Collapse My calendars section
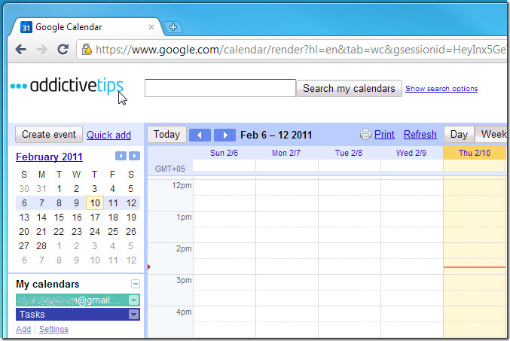510x341 pixels. click(136, 284)
